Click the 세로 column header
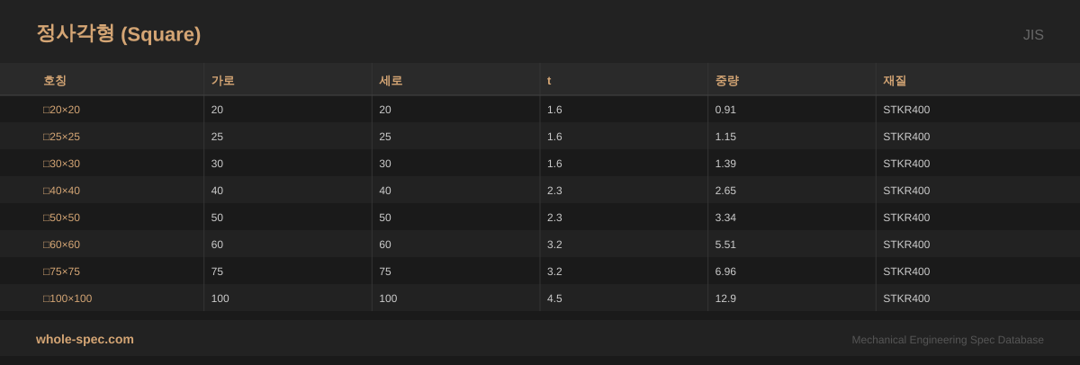The height and width of the screenshot is (365, 1080). [391, 81]
